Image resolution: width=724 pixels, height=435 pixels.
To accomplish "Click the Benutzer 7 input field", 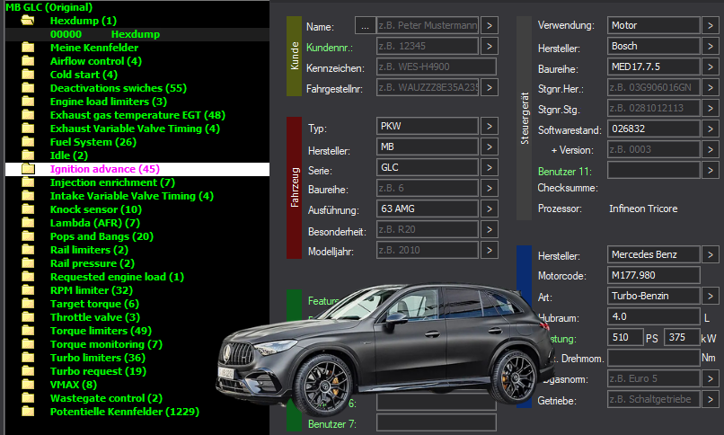I will pyautogui.click(x=437, y=422).
